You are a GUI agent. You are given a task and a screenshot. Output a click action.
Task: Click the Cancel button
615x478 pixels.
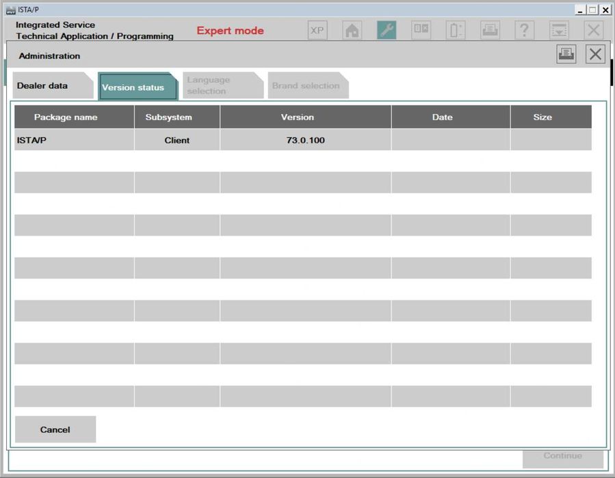(x=55, y=430)
